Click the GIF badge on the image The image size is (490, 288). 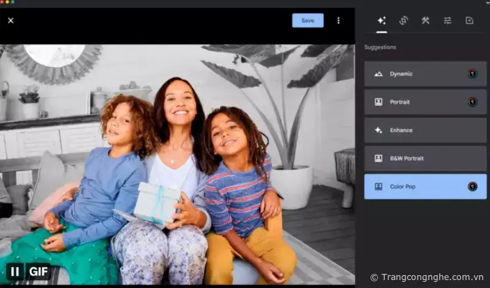click(x=37, y=271)
